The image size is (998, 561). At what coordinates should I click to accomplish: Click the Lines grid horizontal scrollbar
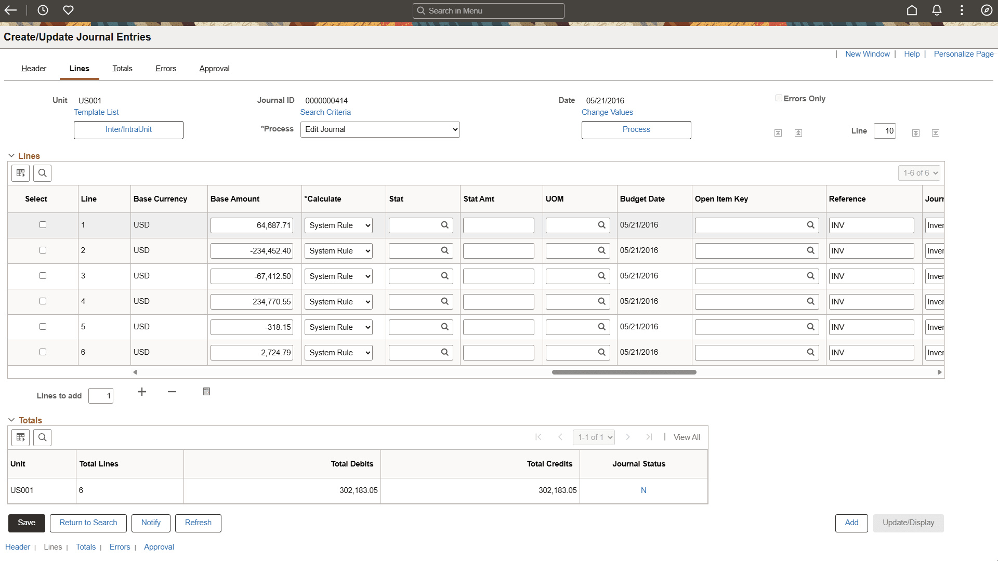[624, 372]
